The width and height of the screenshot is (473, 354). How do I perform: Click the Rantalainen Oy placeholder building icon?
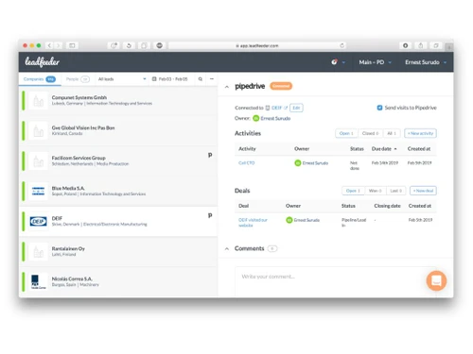(x=38, y=252)
